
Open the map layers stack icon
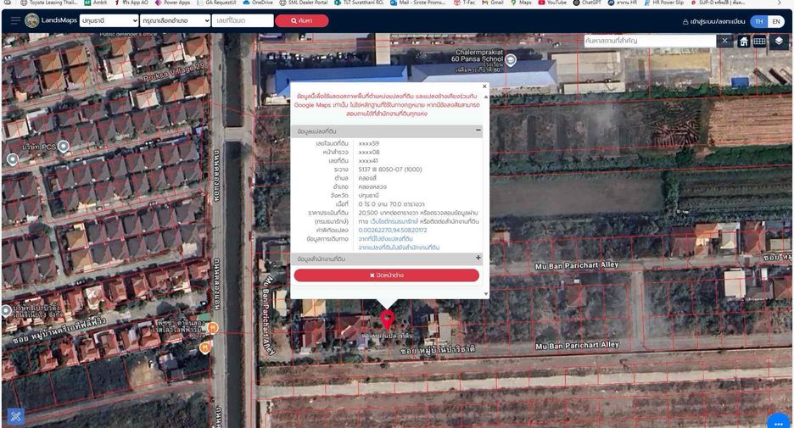pos(779,42)
